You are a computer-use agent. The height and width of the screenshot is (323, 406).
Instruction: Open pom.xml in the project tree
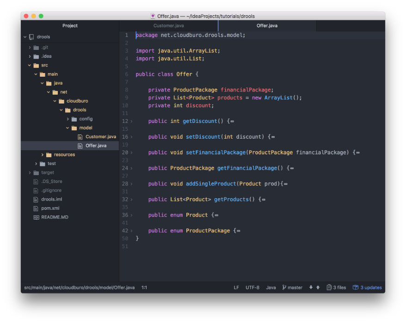coord(50,208)
